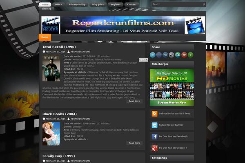Click the green plus more-sharing icon

coord(190,55)
